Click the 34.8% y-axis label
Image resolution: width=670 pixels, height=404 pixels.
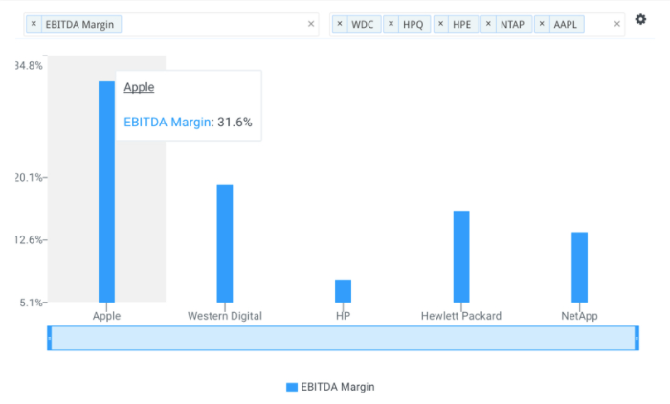29,66
